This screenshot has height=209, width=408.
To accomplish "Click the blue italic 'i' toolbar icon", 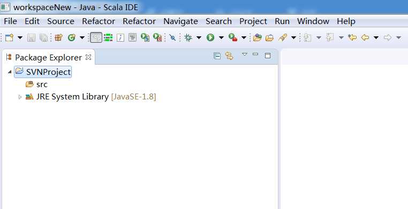I will click(120, 37).
